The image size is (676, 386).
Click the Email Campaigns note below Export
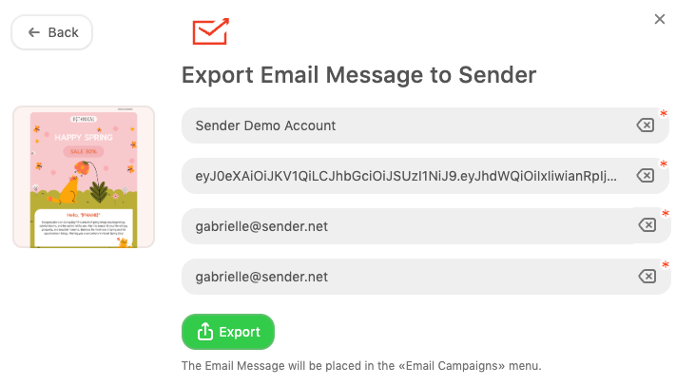coord(361,365)
